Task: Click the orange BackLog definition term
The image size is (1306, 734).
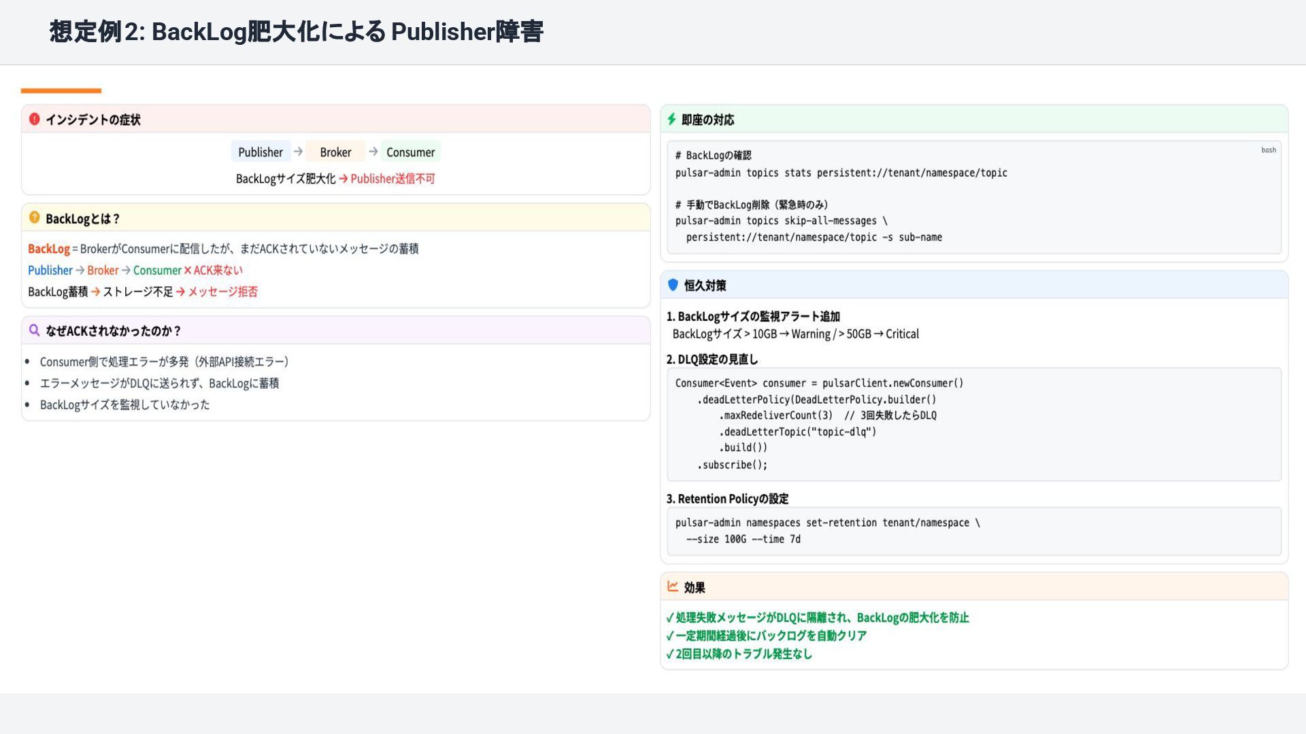Action: click(48, 249)
